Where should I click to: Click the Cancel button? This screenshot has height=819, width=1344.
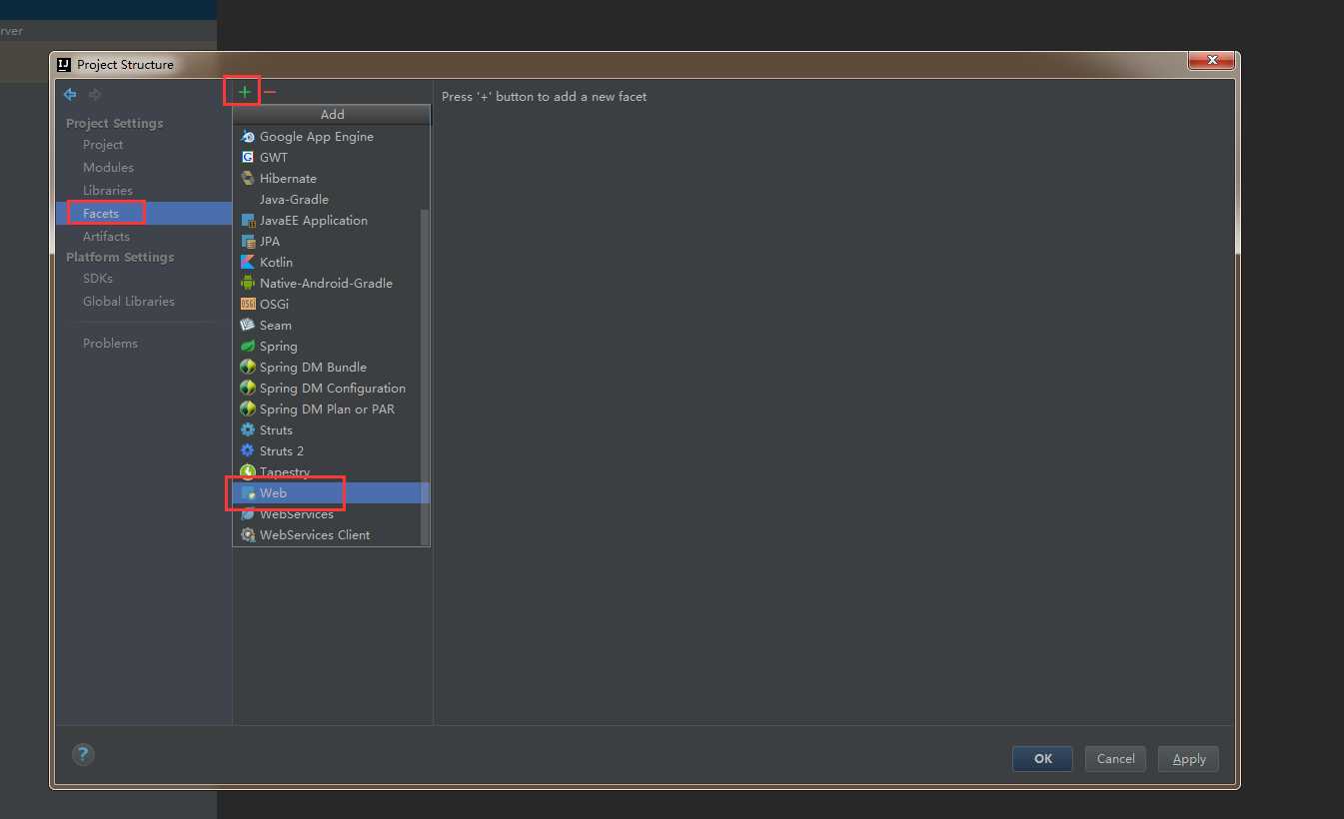click(1115, 759)
